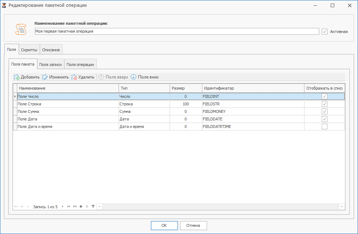
Task: Click the orange scroll batch operation icon
Action: pos(21,29)
